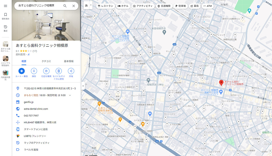Open astra-dental-clinic.com website link
Screen dimensions: 272x156
36,109
